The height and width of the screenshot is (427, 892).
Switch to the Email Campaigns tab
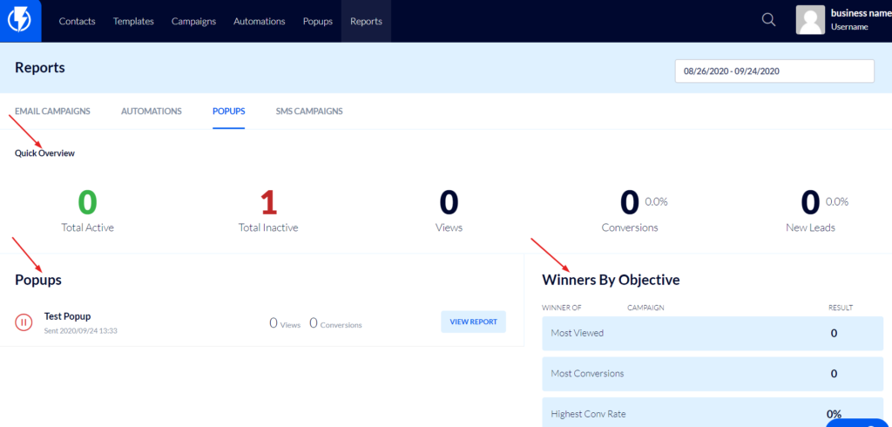(52, 111)
